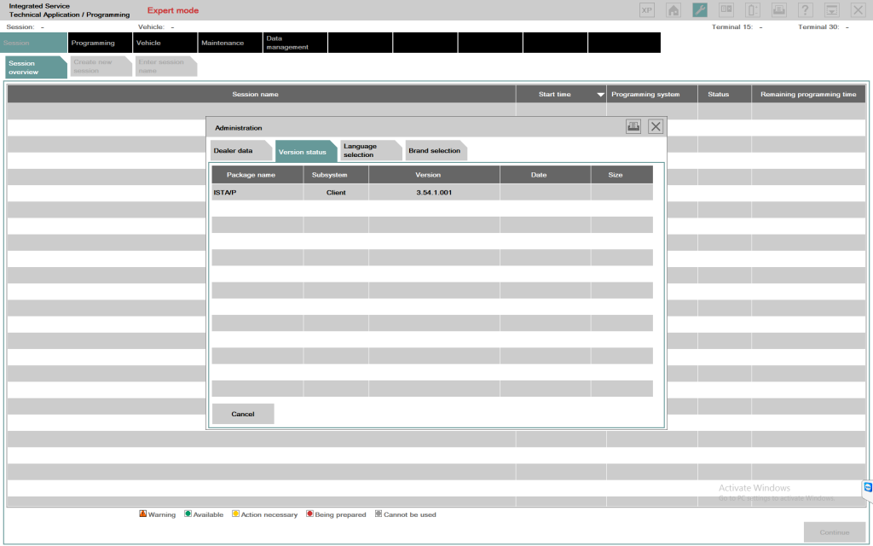Click the Enter session name sub-tab
Viewport: 873px width, 546px height.
[166, 67]
